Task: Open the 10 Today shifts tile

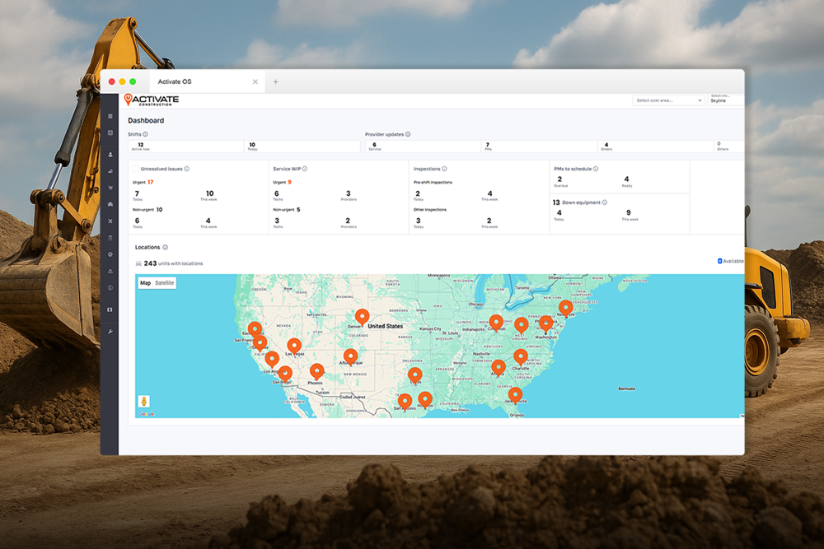Action: pyautogui.click(x=302, y=147)
